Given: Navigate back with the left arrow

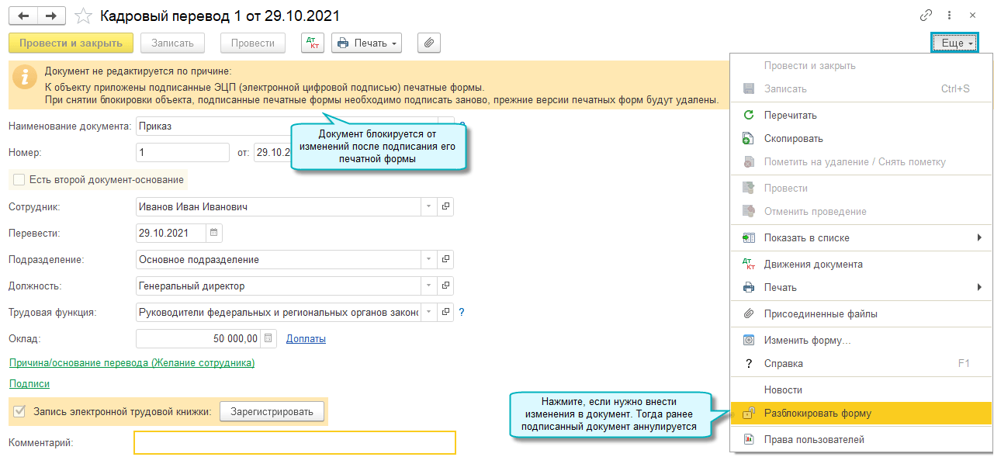Looking at the screenshot, I should [x=23, y=16].
